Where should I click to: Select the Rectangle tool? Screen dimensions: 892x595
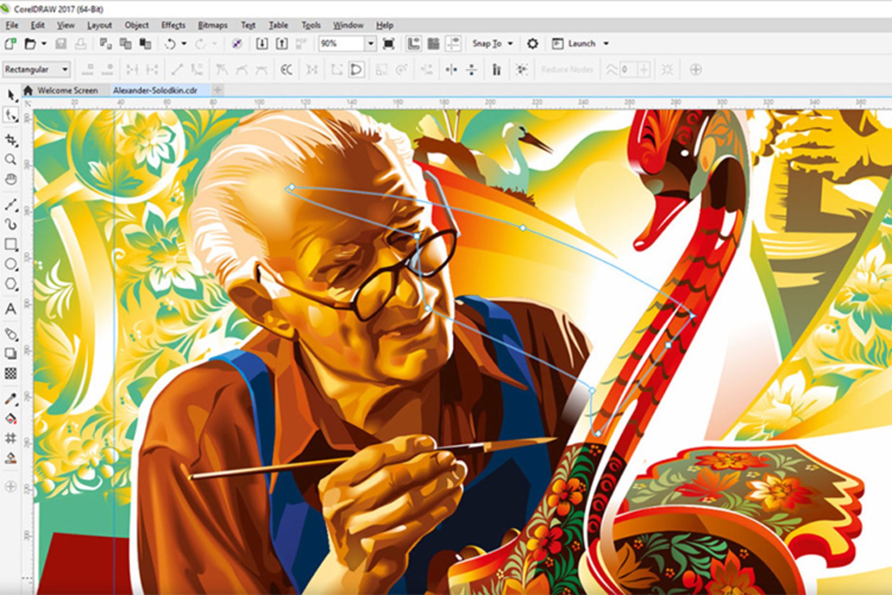(x=10, y=245)
